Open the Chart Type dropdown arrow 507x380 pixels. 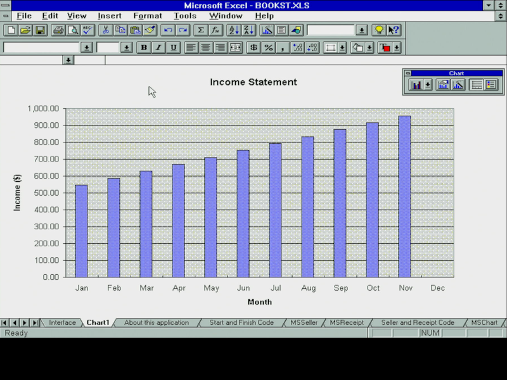428,85
